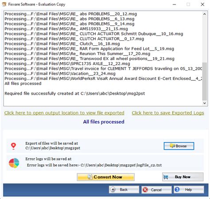Screen dimensions: 210x199
Task: Click the log's vertical scrollbar thumb
Action: [x=205, y=81]
